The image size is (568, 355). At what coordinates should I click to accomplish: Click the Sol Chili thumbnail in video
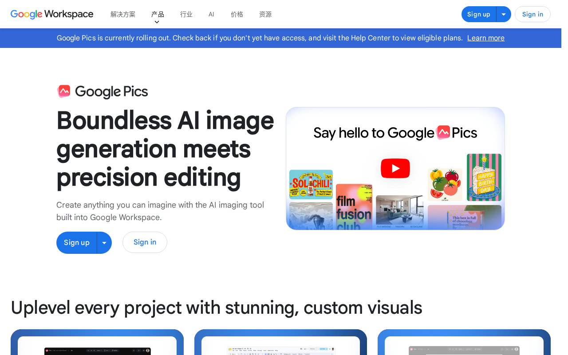pyautogui.click(x=311, y=184)
